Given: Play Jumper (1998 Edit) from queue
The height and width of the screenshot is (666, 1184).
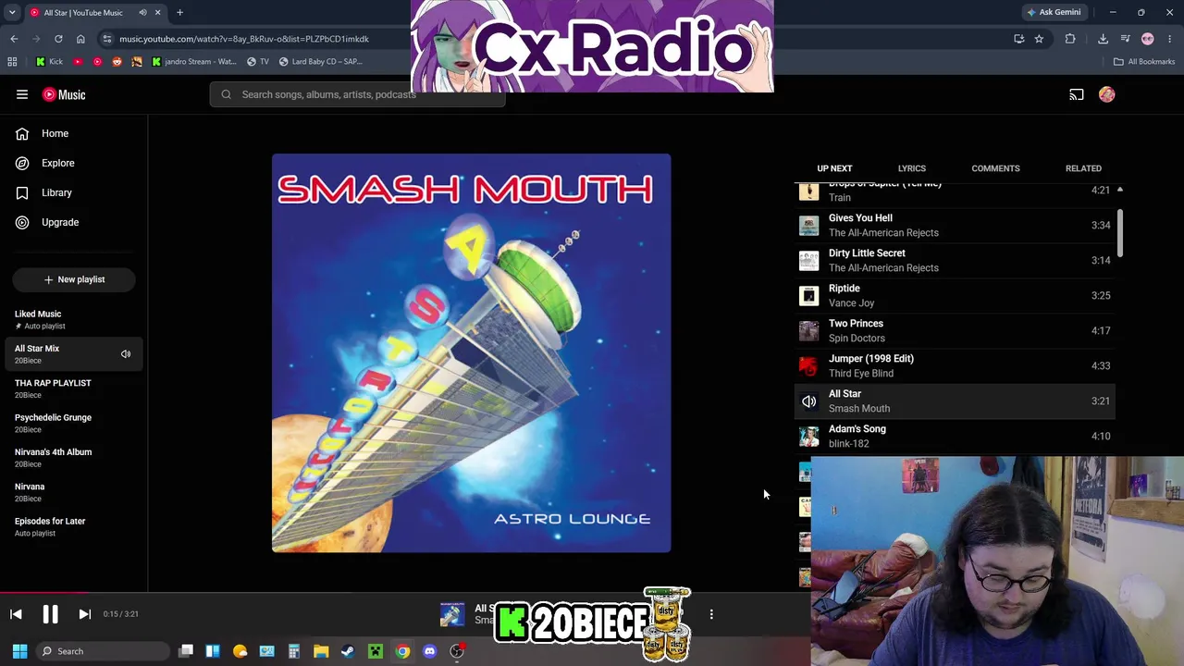Looking at the screenshot, I should [x=955, y=365].
